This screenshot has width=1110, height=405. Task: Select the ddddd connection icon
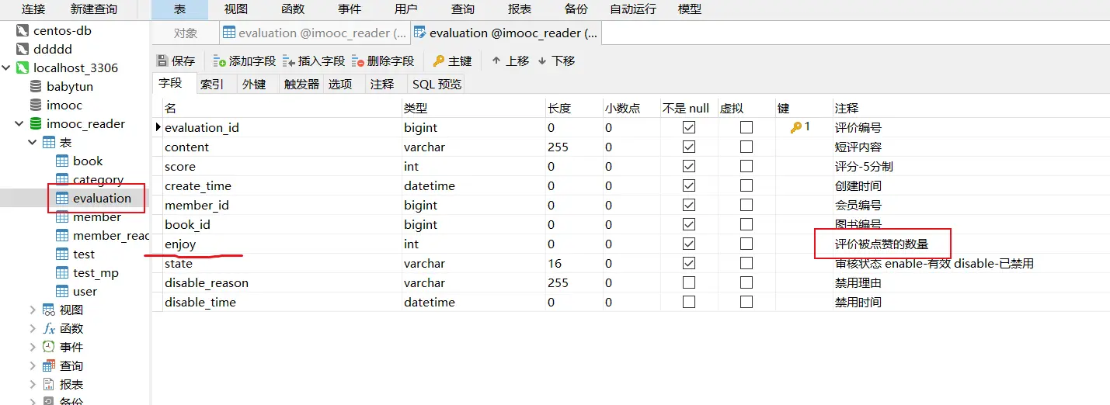click(x=23, y=49)
